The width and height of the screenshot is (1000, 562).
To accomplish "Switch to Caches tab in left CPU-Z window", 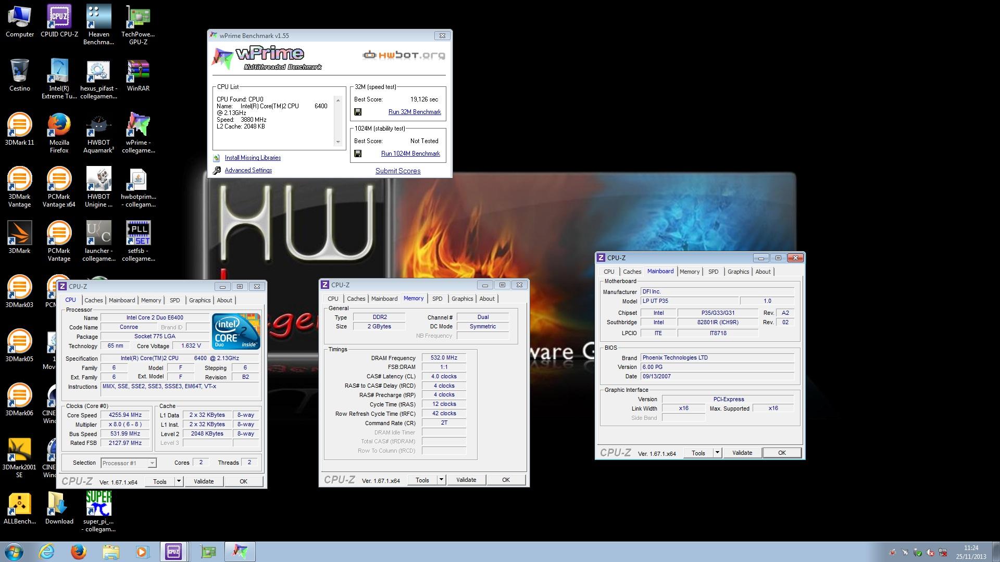I will [94, 300].
